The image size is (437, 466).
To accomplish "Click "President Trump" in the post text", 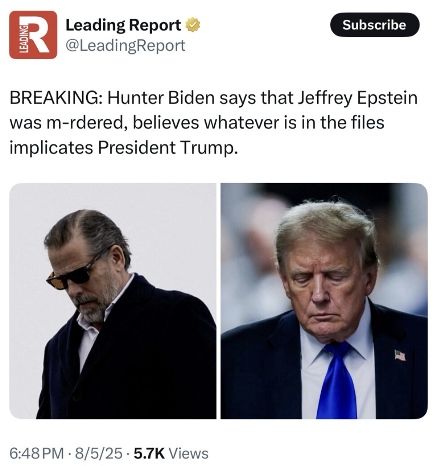I will 165,147.
